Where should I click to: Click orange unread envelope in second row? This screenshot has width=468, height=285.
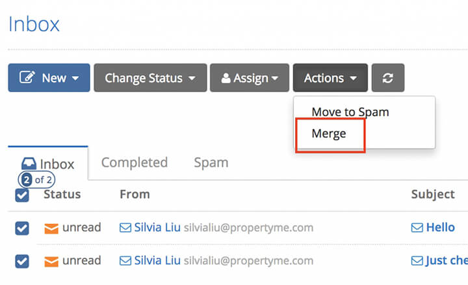pos(51,262)
